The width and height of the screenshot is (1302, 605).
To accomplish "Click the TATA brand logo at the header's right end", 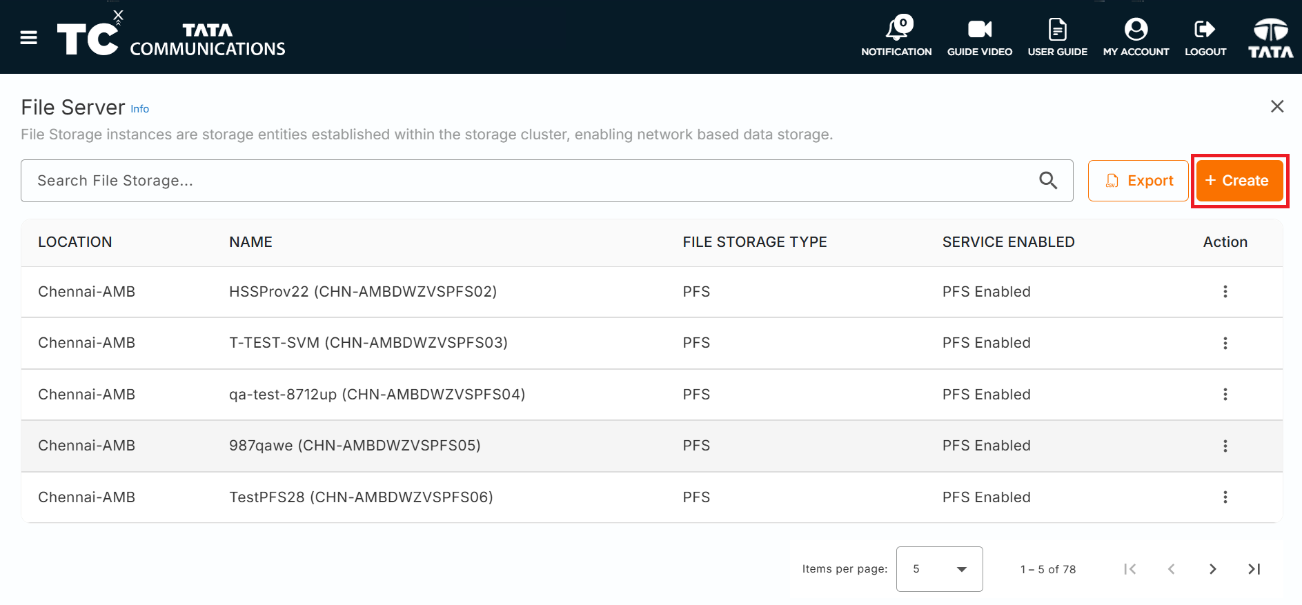I will (1270, 38).
